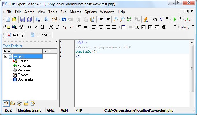Insert subscript with x2 lower icon
This screenshot has width=197, height=115.
click(x=64, y=27)
